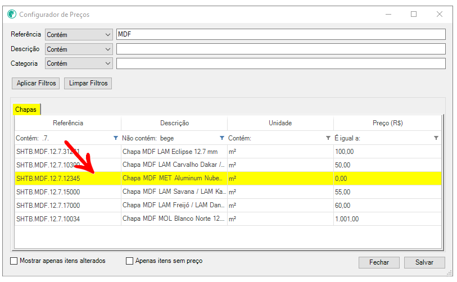This screenshot has width=457, height=282.
Task: Select row SHTB.MDF.12.7.15000
Action: pos(228,192)
